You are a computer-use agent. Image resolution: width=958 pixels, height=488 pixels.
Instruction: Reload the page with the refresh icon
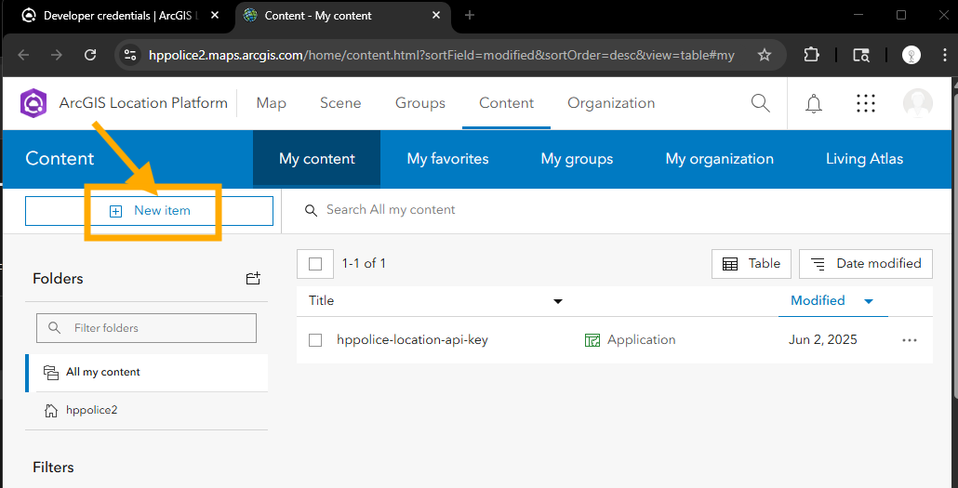[90, 55]
